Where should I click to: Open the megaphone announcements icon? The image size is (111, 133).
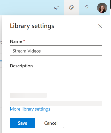pyautogui.click(x=57, y=8)
